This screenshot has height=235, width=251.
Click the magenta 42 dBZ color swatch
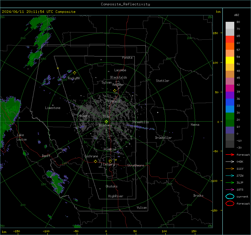(230, 88)
